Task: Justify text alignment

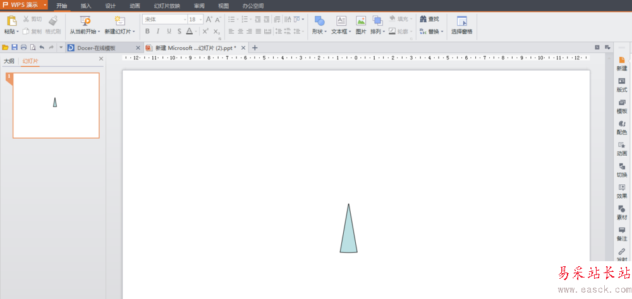Action: tap(258, 31)
